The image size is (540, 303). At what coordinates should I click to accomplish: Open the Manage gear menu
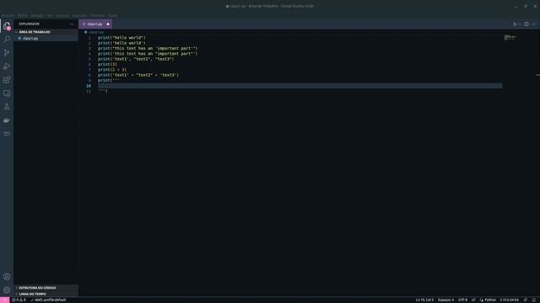[x=7, y=290]
